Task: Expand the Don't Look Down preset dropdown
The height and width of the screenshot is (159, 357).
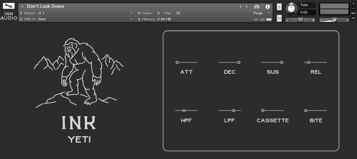Action: tap(23, 7)
